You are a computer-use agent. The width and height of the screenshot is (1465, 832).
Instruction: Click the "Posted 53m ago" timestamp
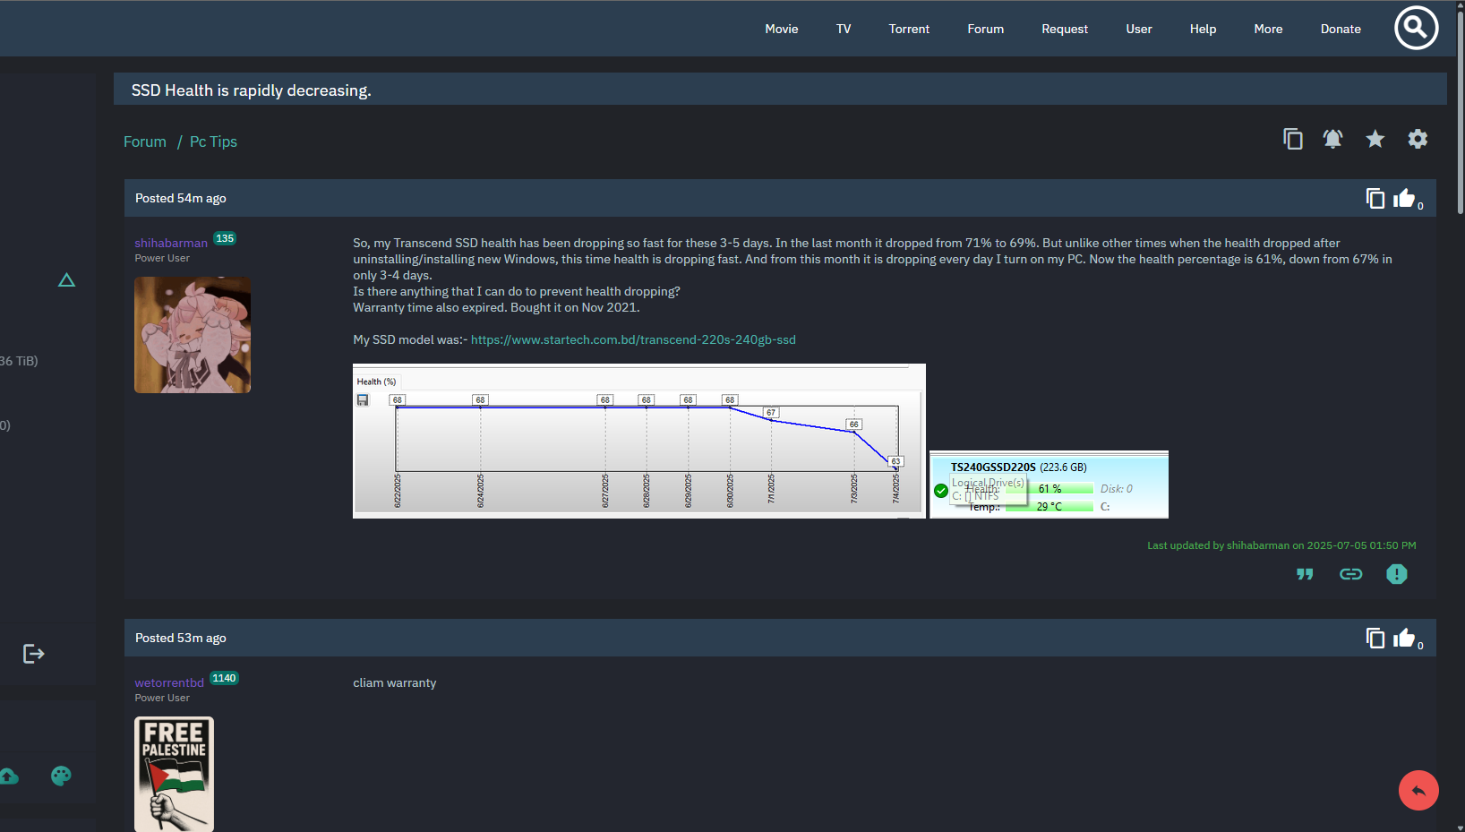[181, 638]
